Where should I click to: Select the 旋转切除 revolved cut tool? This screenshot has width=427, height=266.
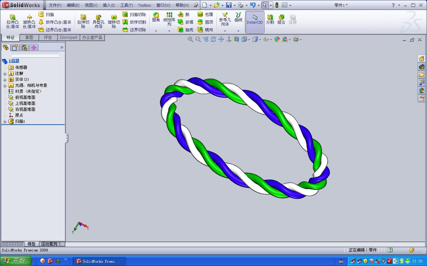click(x=114, y=22)
